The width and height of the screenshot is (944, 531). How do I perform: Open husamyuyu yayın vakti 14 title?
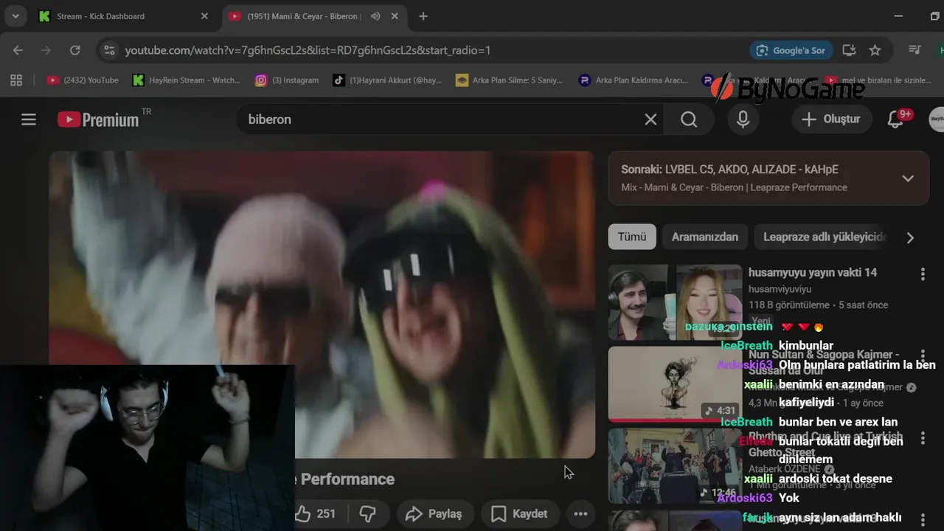tap(813, 273)
